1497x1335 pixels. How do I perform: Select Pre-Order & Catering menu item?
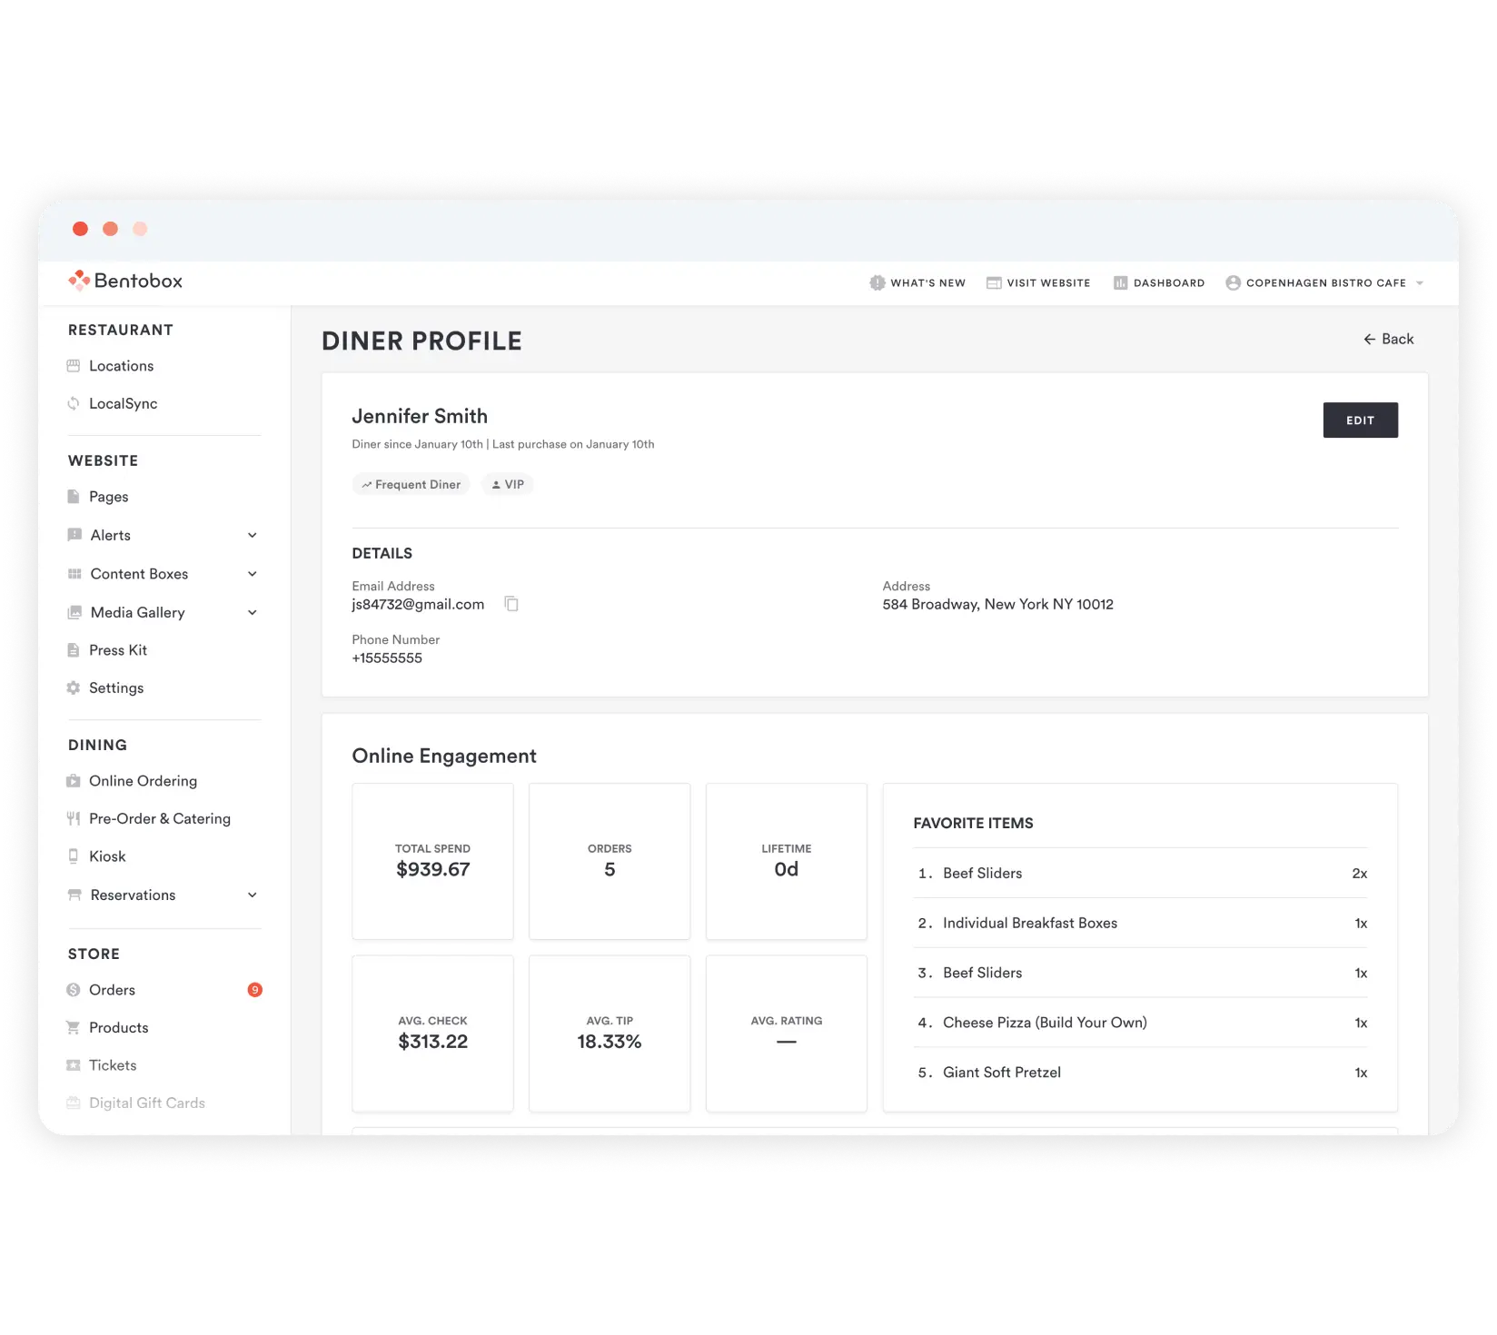(x=159, y=819)
